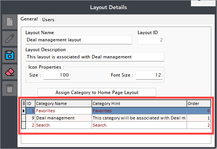The height and width of the screenshot is (149, 217).
Task: Click the Category Hint column header
Action: pos(139,104)
